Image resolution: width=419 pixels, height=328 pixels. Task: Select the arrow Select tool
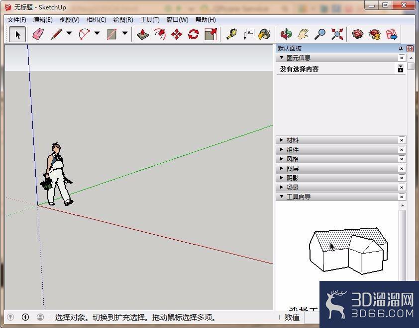pyautogui.click(x=17, y=34)
